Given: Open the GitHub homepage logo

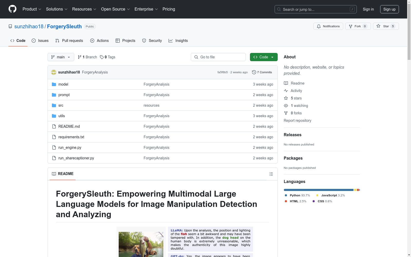Looking at the screenshot, I should 12,9.
